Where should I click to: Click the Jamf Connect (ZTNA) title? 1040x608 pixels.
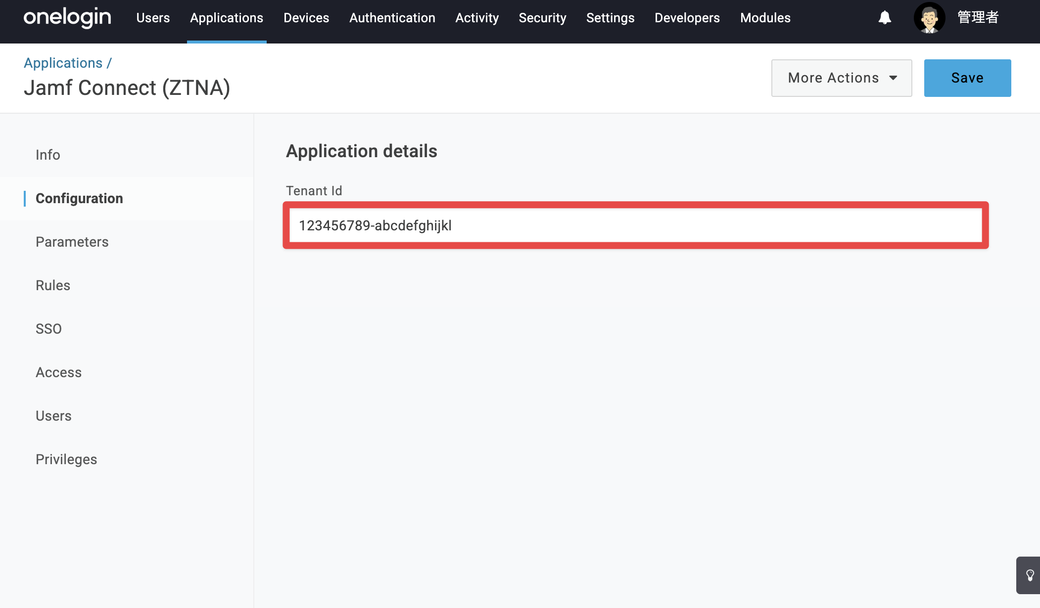click(127, 88)
